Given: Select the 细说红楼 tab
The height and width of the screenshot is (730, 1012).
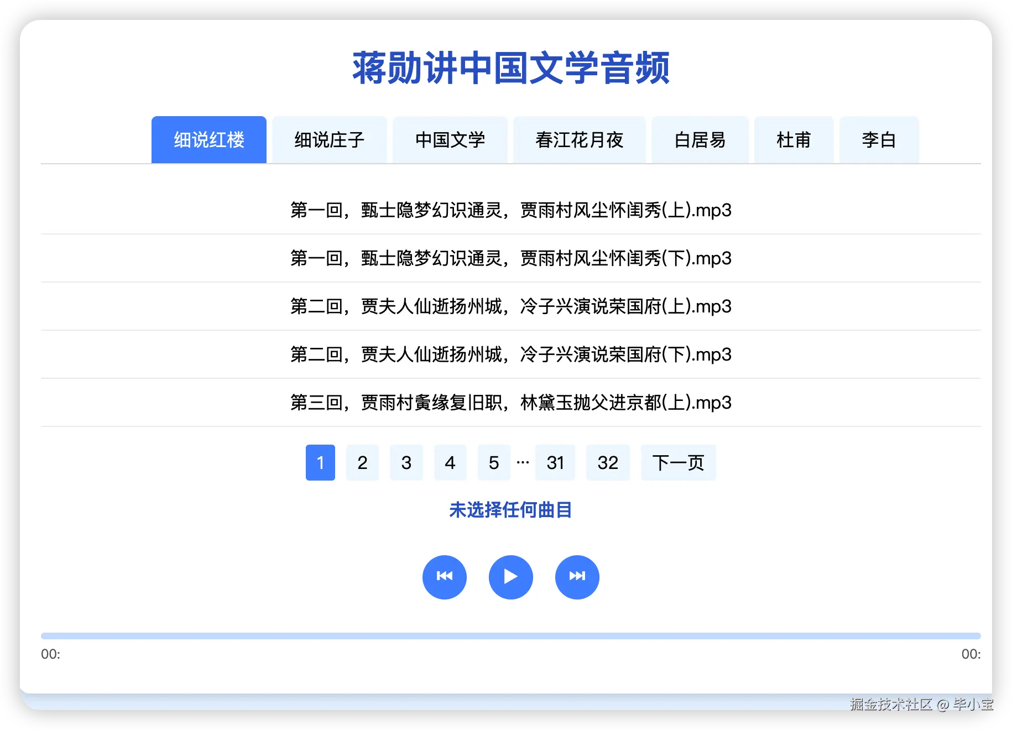Looking at the screenshot, I should [x=208, y=140].
